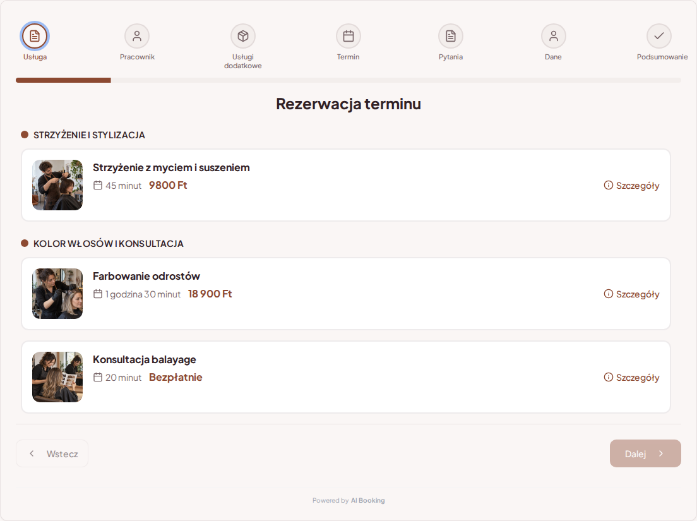Viewport: 697px width, 521px height.
Task: Open the AI Booking link in footer
Action: (367, 501)
